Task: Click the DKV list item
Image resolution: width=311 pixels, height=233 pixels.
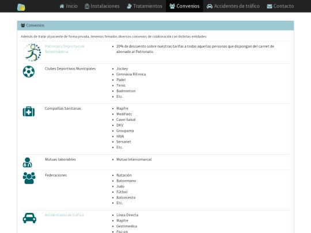Action: (120, 125)
